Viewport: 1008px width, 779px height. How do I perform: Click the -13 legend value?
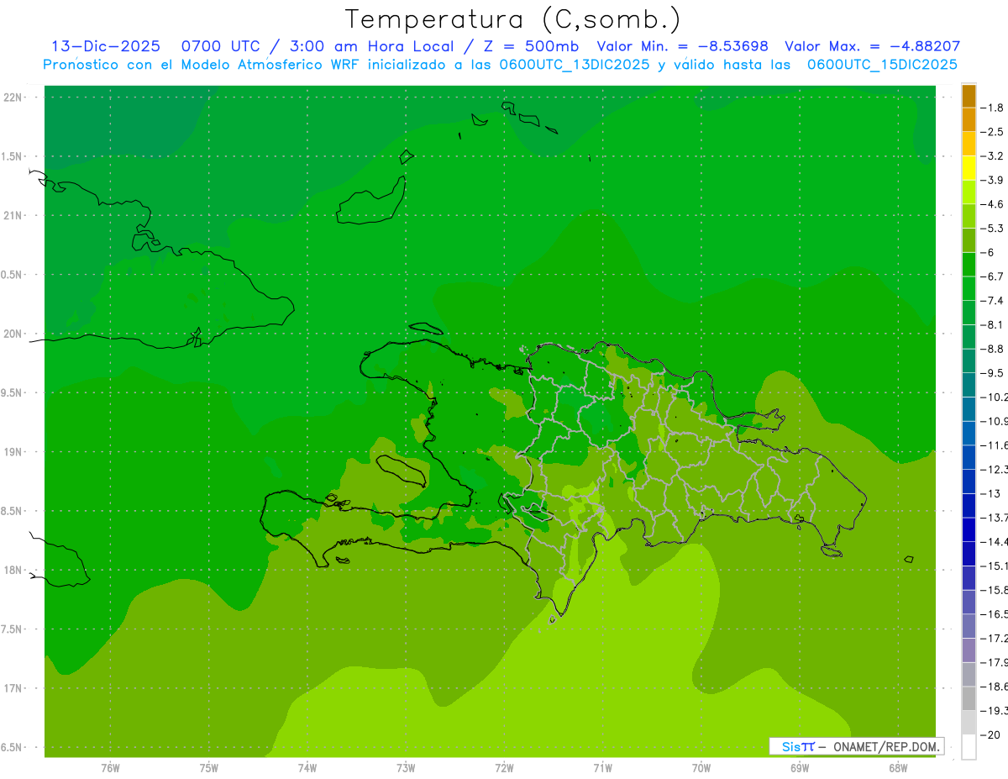click(990, 493)
